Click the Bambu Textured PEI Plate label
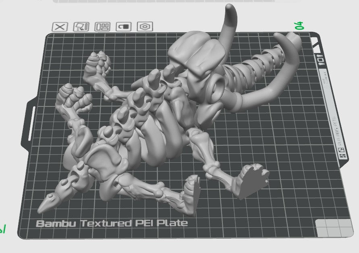Screen dimensions: 359x253 pos(112,223)
